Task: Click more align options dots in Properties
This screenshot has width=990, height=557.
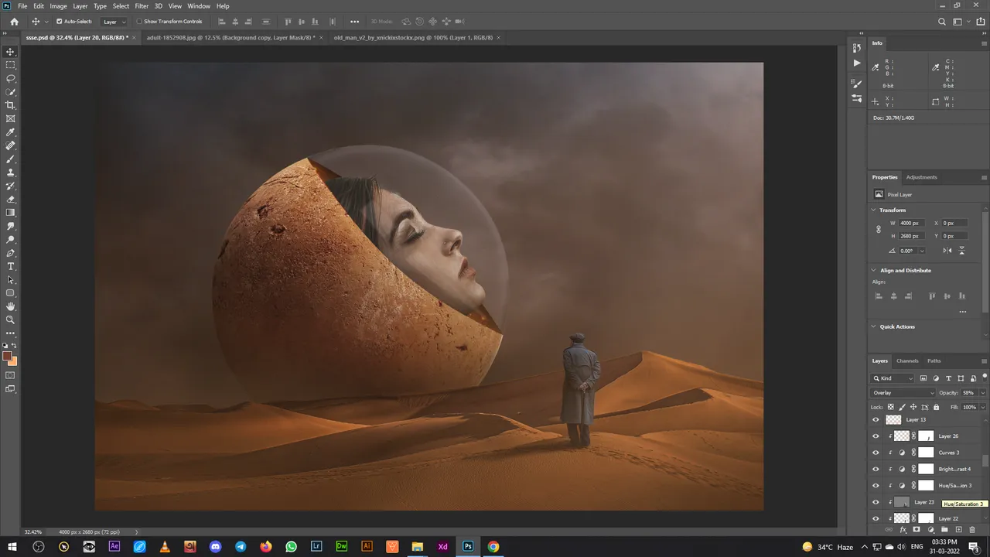Action: coord(962,312)
